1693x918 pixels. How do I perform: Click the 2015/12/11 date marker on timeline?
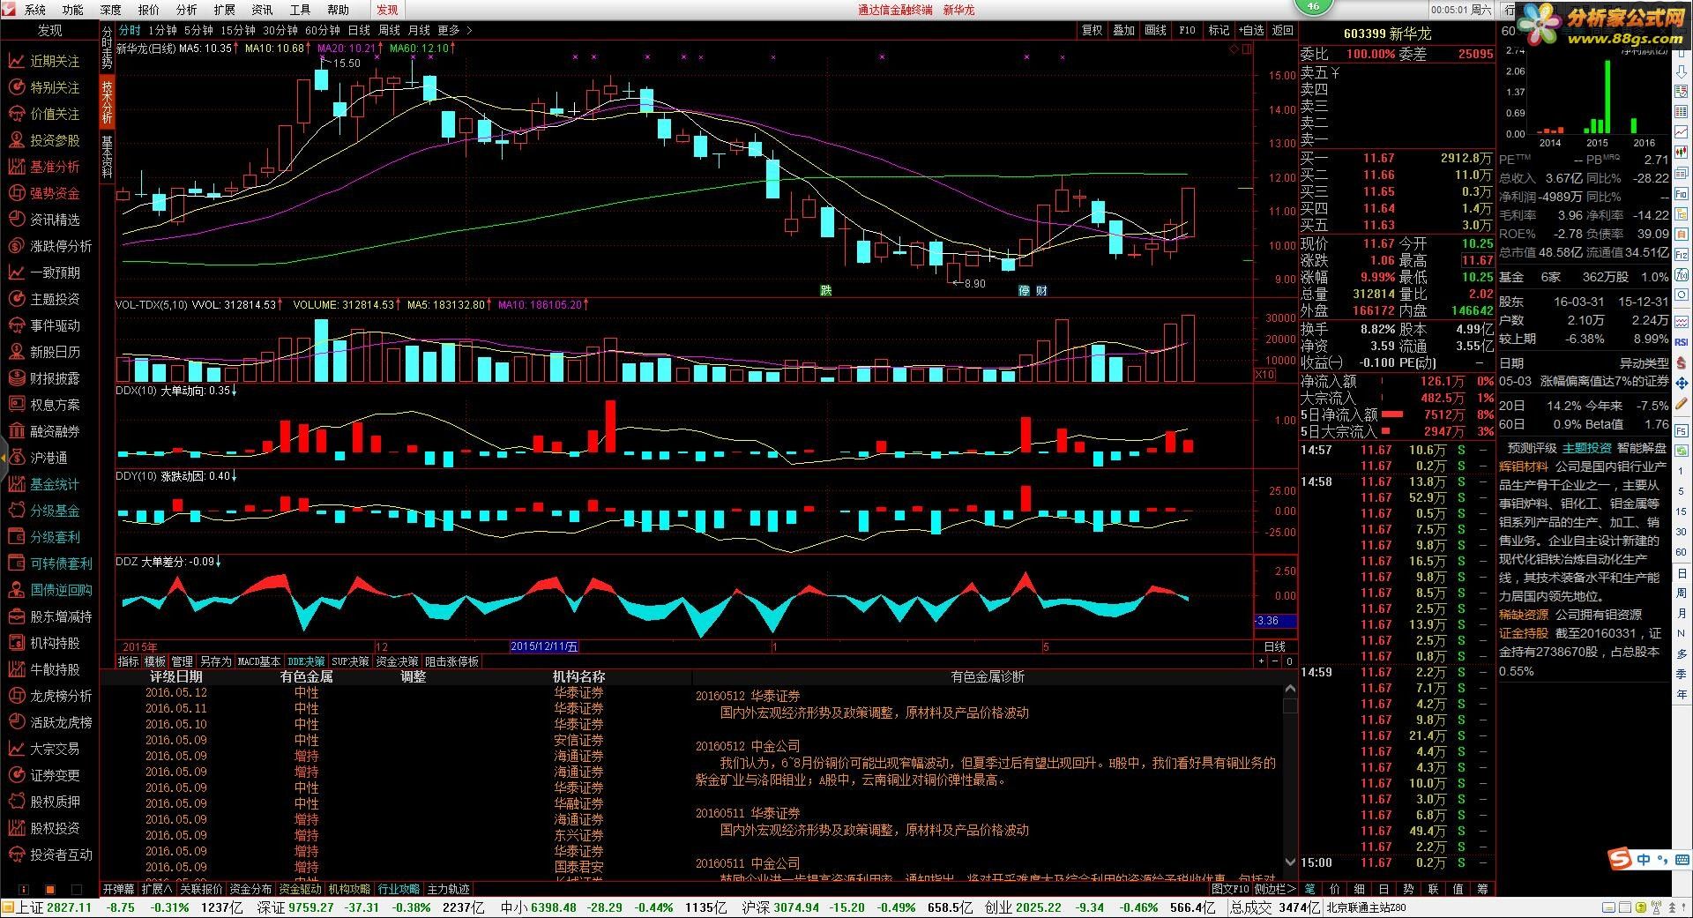point(544,646)
